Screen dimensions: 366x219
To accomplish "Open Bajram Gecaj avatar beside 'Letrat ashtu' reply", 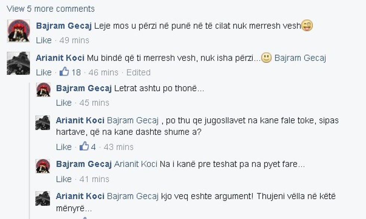I will 43,90.
